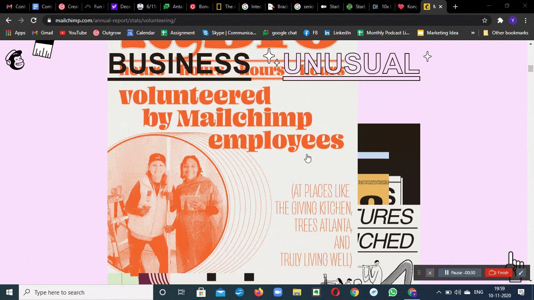This screenshot has width=534, height=300.
Task: Click the Mailchimp Freddie logo
Action: coord(15,60)
